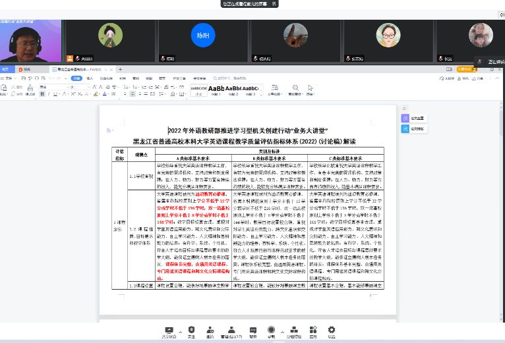The height and width of the screenshot is (343, 505).
Task: Click the Cut scissors icon
Action: click(x=13, y=87)
